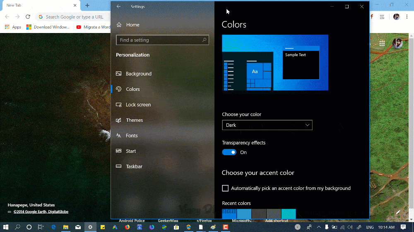Open File Explorer from taskbar
The height and width of the screenshot is (232, 414).
click(x=65, y=227)
